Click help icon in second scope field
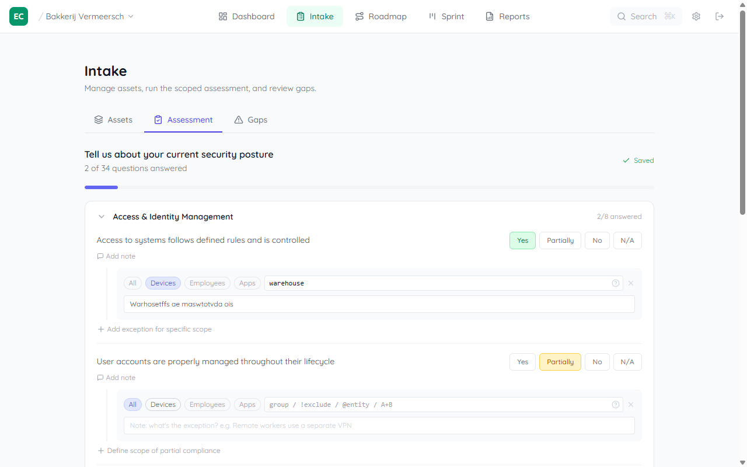Image resolution: width=747 pixels, height=467 pixels. [615, 405]
